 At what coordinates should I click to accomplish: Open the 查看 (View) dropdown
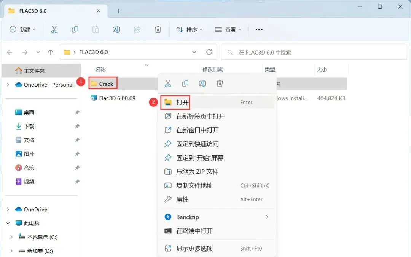click(x=228, y=29)
